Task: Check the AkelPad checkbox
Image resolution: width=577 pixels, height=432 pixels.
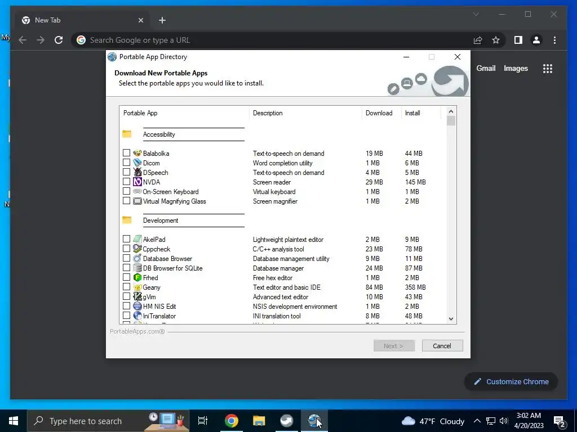Action: (126, 238)
